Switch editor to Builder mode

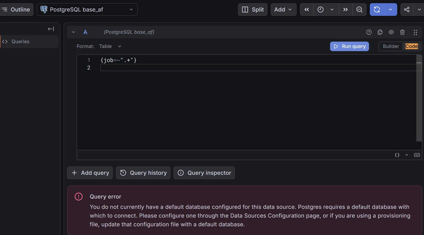pyautogui.click(x=391, y=46)
